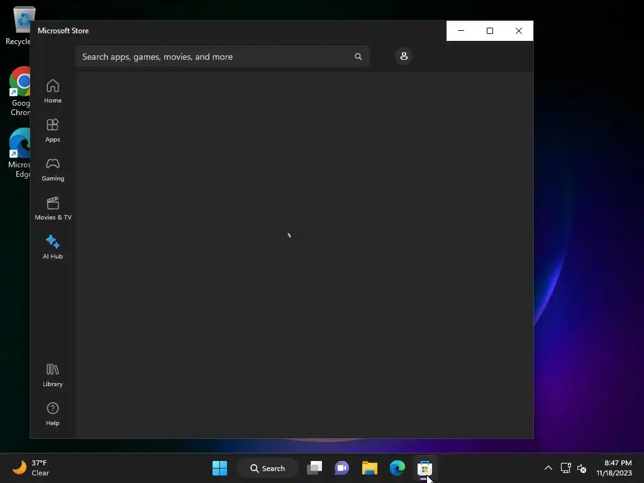
Task: Open the Library in Store sidebar
Action: pyautogui.click(x=53, y=375)
